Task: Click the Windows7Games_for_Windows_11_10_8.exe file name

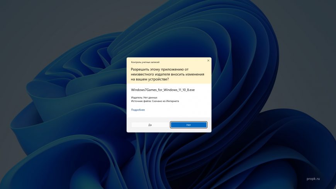Action: point(163,90)
